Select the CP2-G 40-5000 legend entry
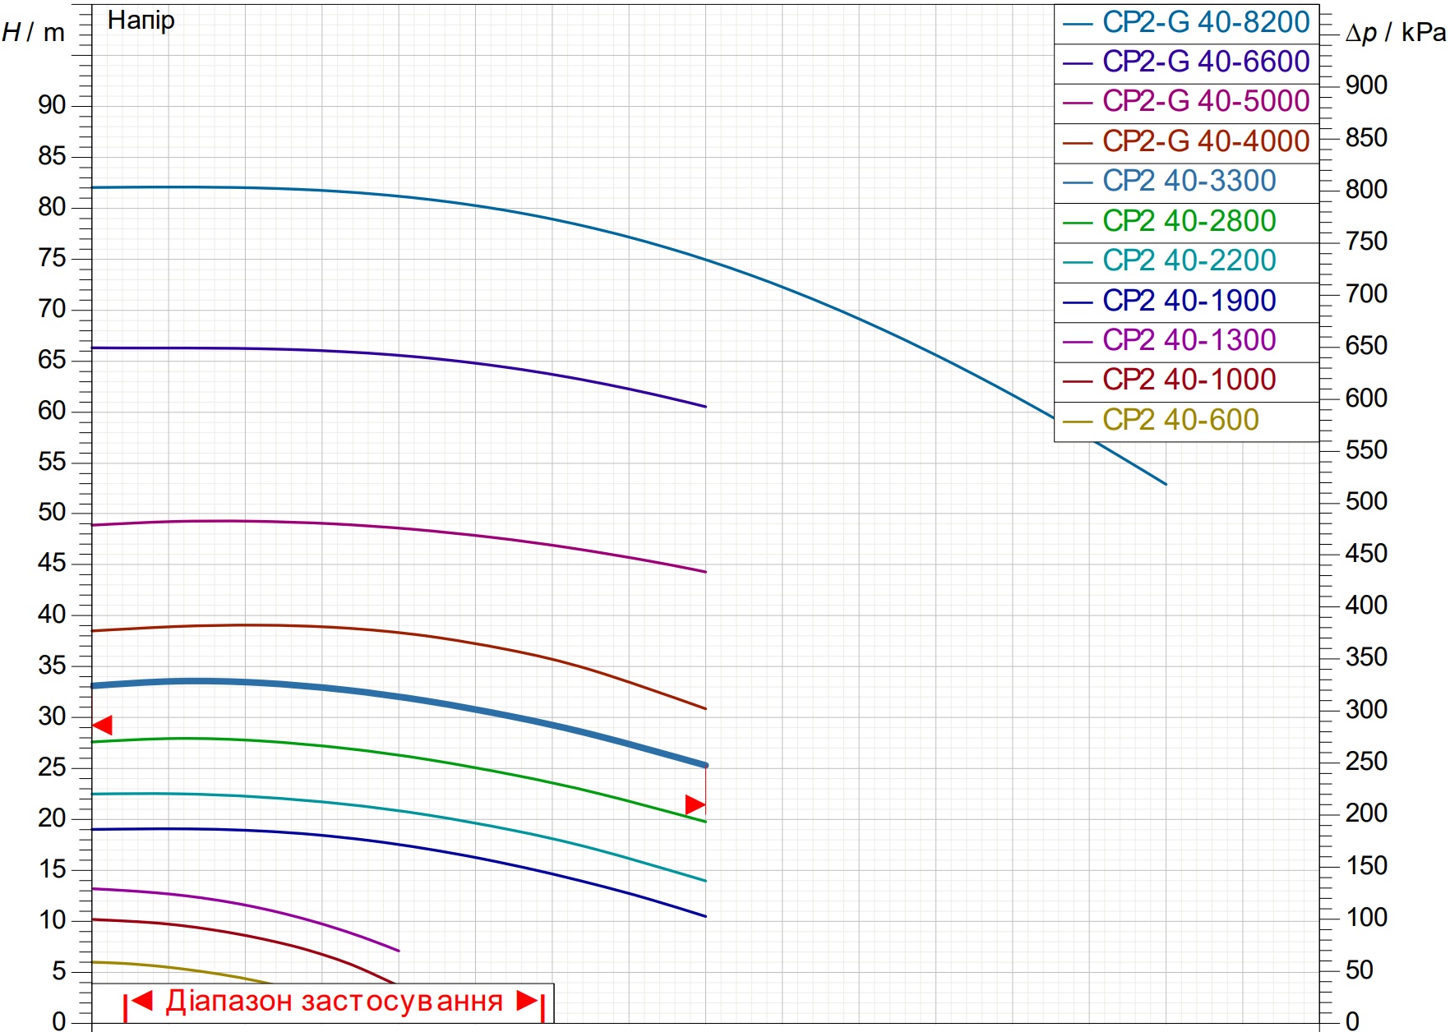The image size is (1450, 1032). pyautogui.click(x=1186, y=102)
